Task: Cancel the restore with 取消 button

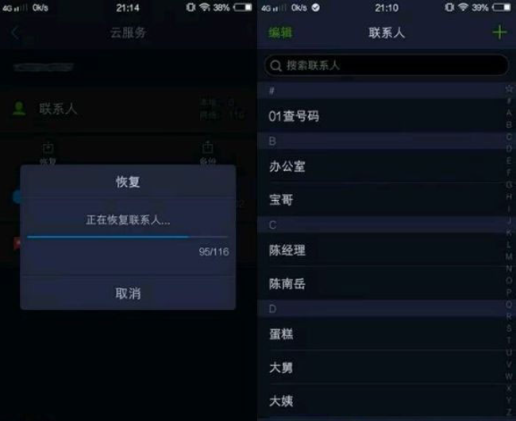Action: 128,293
